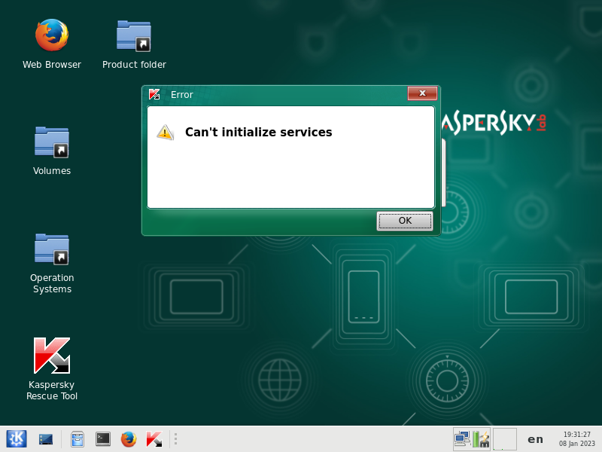Switch keyboard layout via 'en' indicator

[535, 439]
